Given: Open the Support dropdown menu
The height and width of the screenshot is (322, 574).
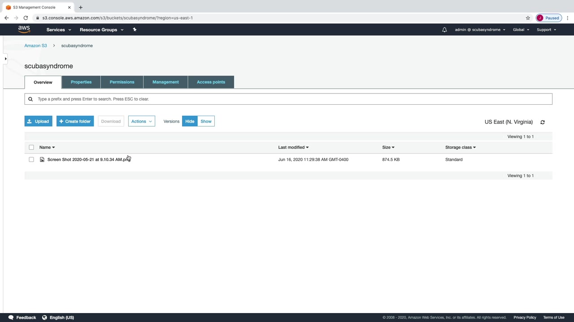Looking at the screenshot, I should point(546,30).
